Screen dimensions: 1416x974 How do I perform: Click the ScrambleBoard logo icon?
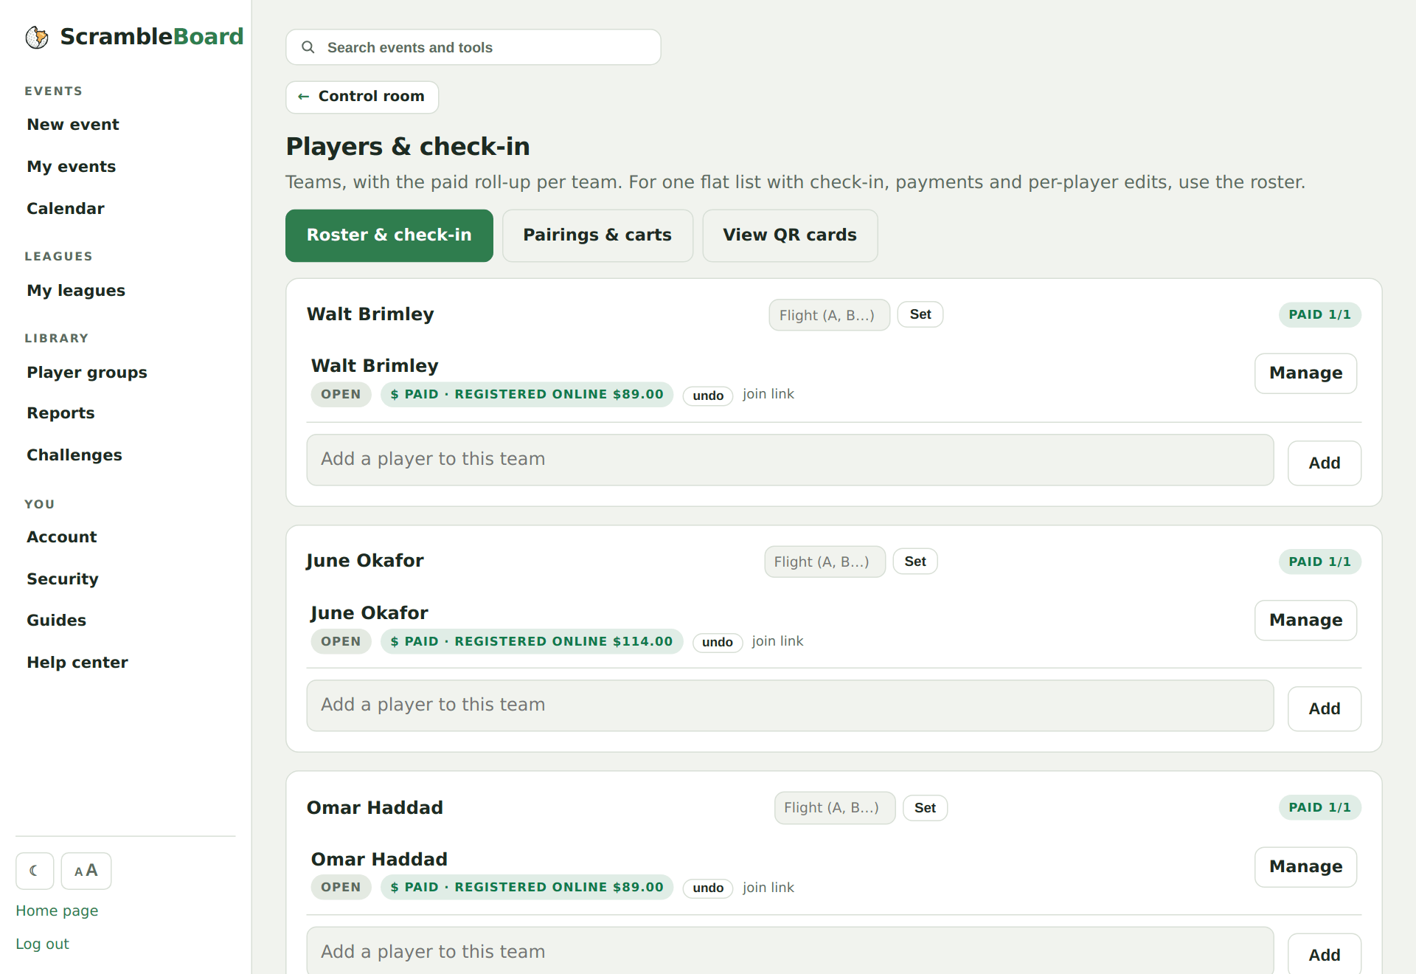click(37, 37)
